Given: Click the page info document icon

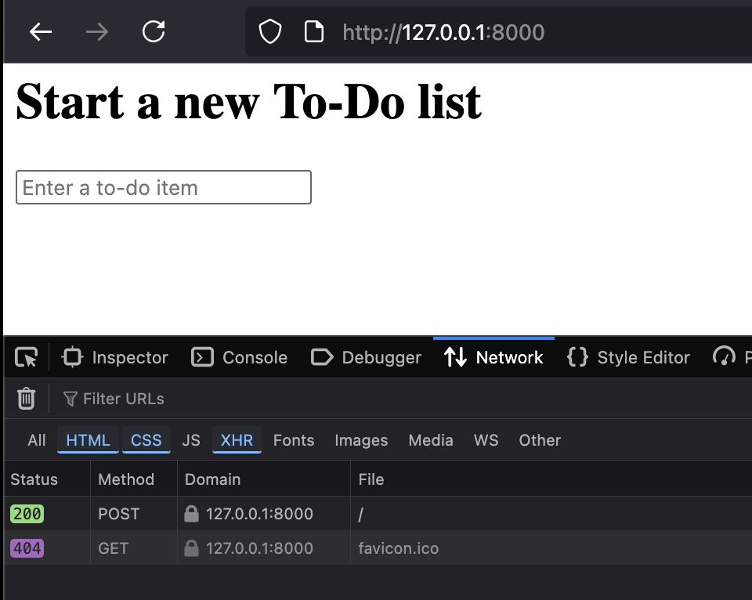Looking at the screenshot, I should pos(314,31).
